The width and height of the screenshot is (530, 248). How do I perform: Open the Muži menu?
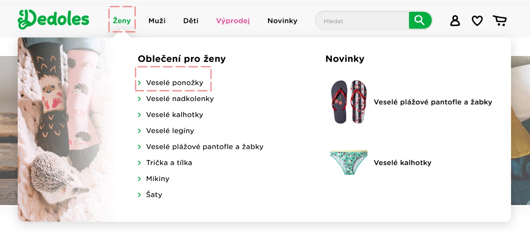click(x=157, y=21)
